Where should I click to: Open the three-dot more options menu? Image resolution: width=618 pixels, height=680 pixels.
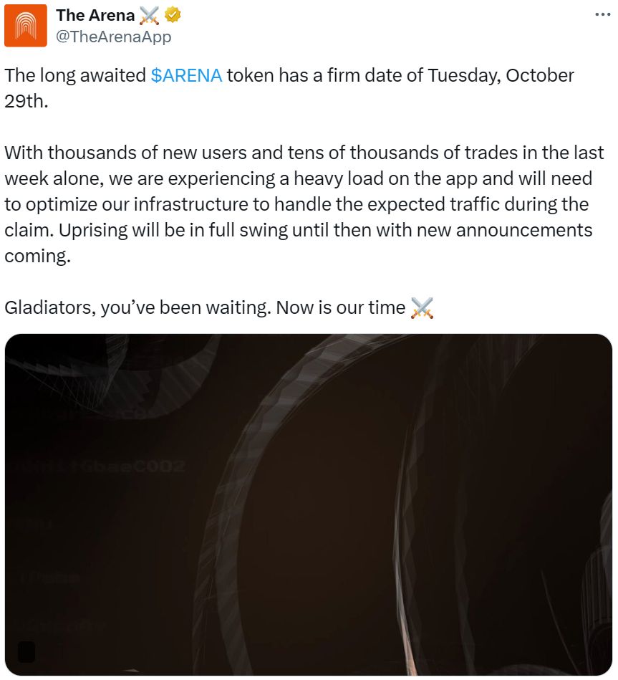tap(603, 15)
